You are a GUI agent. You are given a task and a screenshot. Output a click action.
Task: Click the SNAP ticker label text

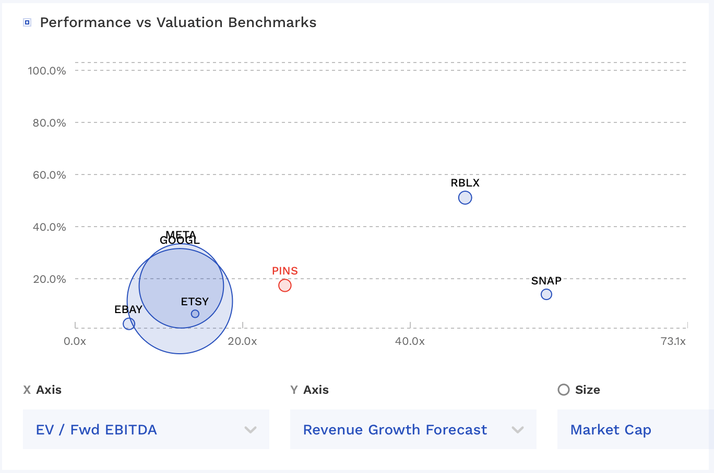(546, 281)
